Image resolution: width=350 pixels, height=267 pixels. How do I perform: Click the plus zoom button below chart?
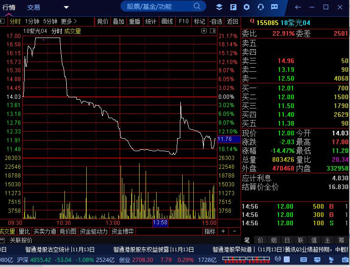pyautogui.click(x=223, y=231)
